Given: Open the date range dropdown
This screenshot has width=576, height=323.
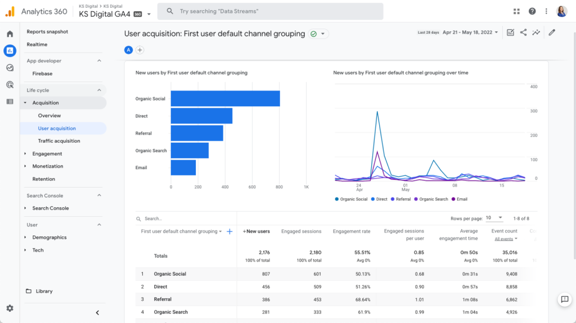Looking at the screenshot, I should 470,33.
